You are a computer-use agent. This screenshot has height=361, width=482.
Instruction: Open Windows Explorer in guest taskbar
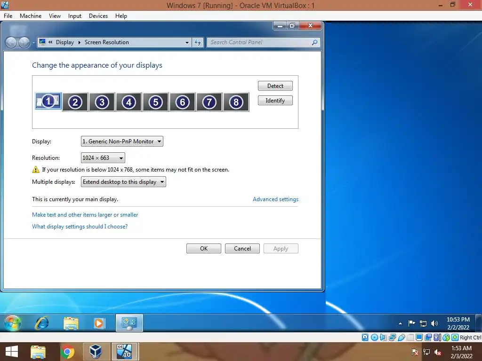point(71,323)
